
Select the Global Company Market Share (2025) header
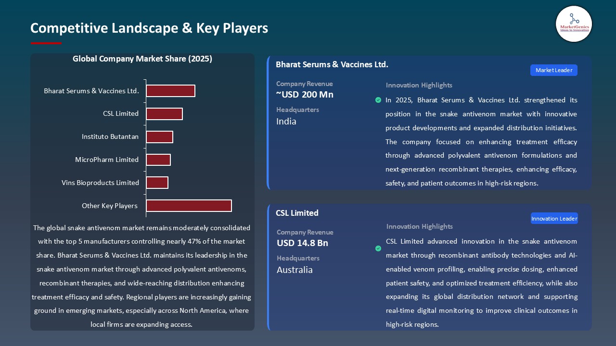point(142,59)
